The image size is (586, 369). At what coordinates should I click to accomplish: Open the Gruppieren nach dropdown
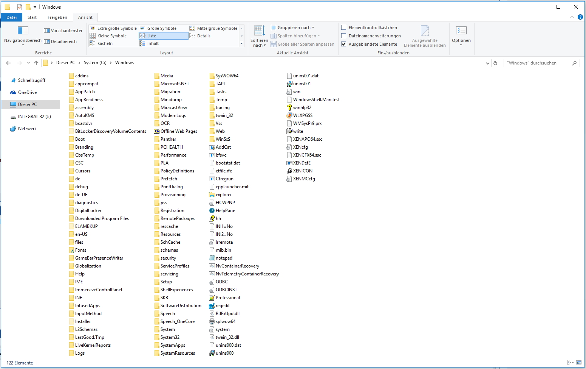(x=292, y=28)
